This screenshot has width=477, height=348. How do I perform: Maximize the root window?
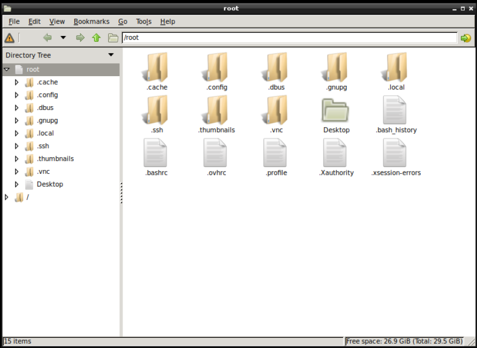(x=463, y=9)
